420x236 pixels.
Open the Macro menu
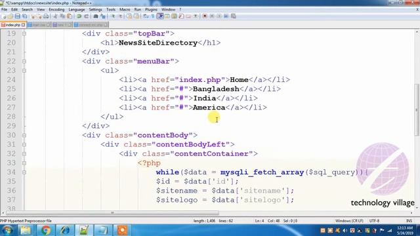click(125, 9)
